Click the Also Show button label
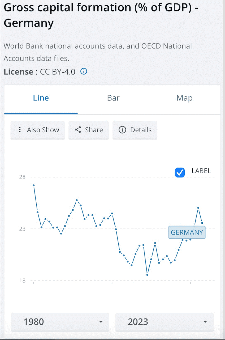Image resolution: width=225 pixels, height=340 pixels. [43, 130]
